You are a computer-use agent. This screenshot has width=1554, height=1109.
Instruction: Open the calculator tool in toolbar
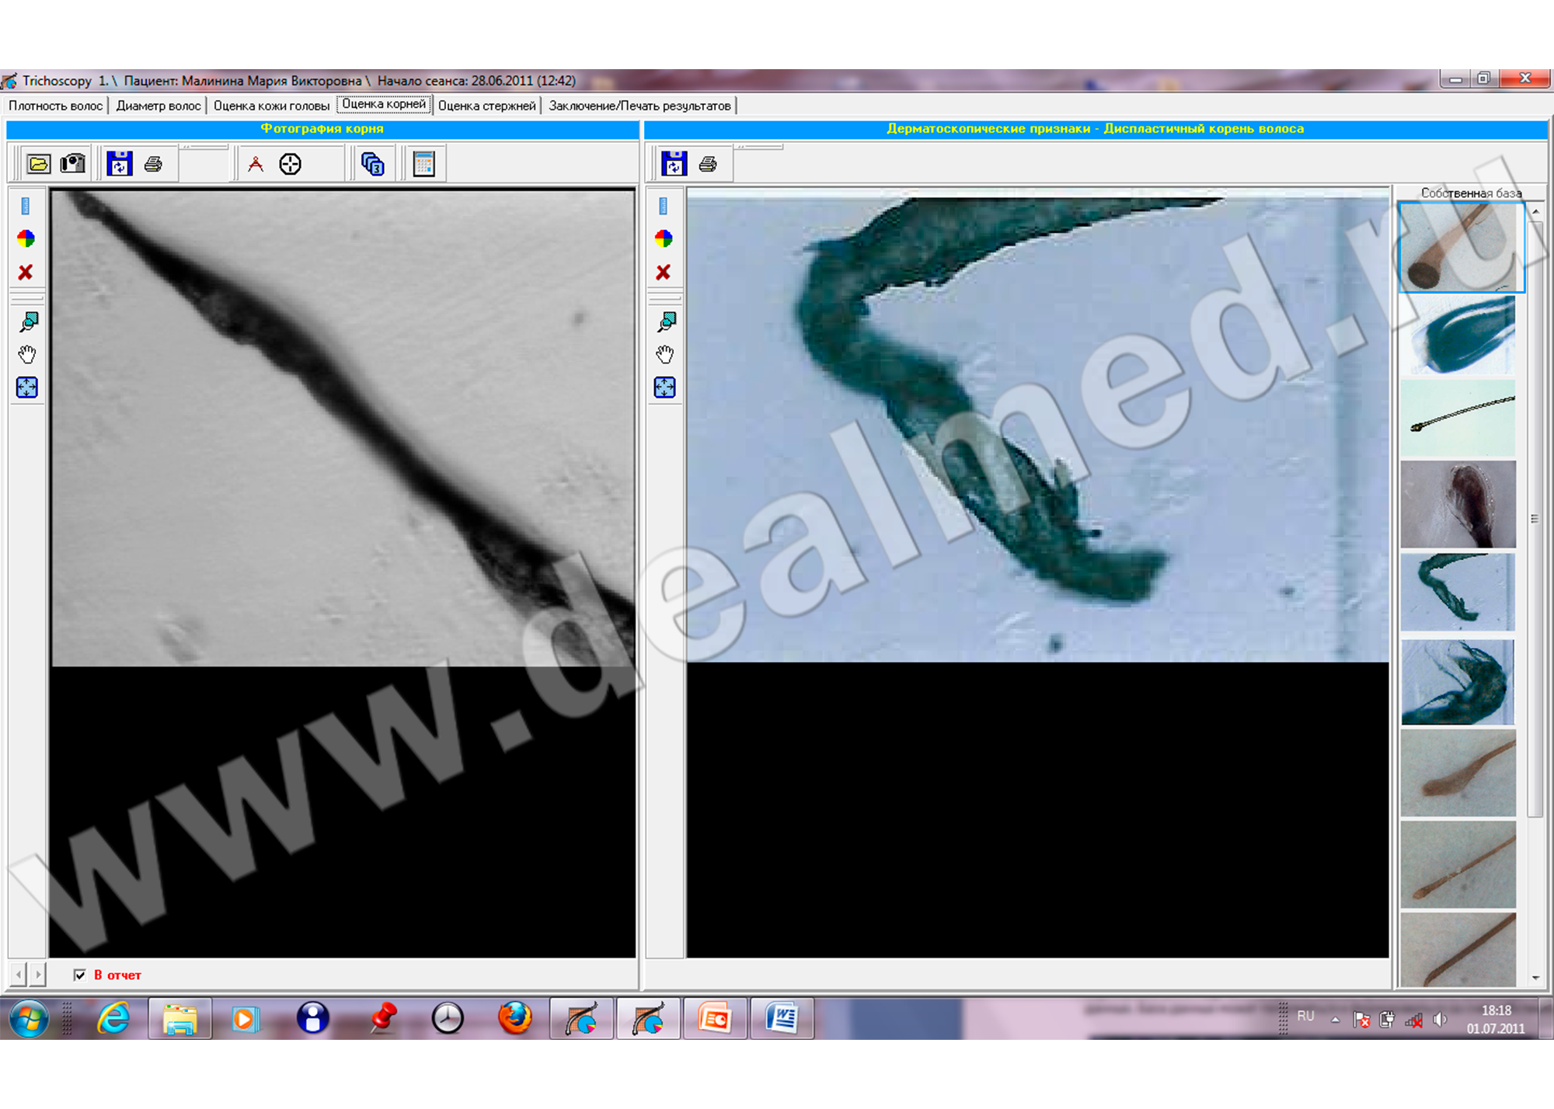424,164
